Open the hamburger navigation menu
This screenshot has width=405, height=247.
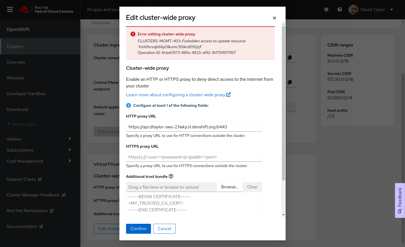(10, 10)
